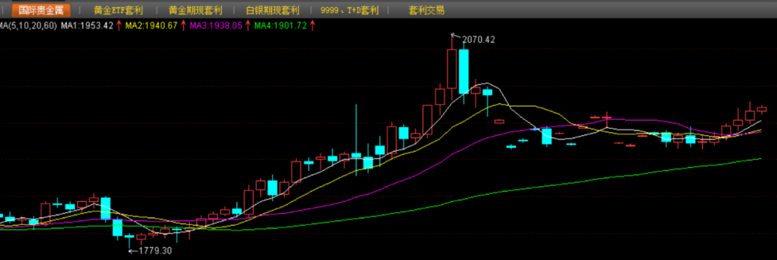This screenshot has height=260, width=777.
Task: Open the 白银期现套利 tab
Action: click(x=273, y=10)
